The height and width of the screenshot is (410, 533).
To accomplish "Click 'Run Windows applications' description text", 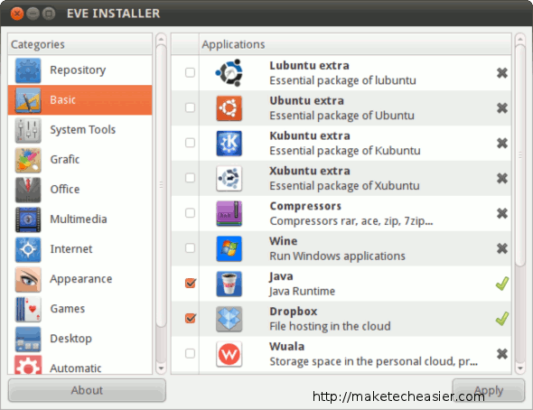I will [337, 256].
